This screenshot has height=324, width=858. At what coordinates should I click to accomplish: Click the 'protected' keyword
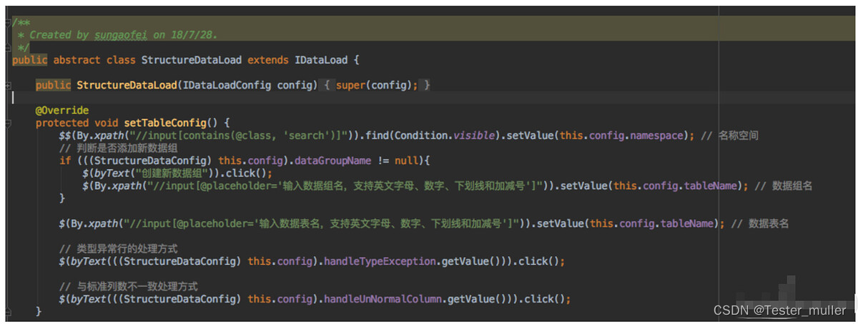pyautogui.click(x=62, y=123)
